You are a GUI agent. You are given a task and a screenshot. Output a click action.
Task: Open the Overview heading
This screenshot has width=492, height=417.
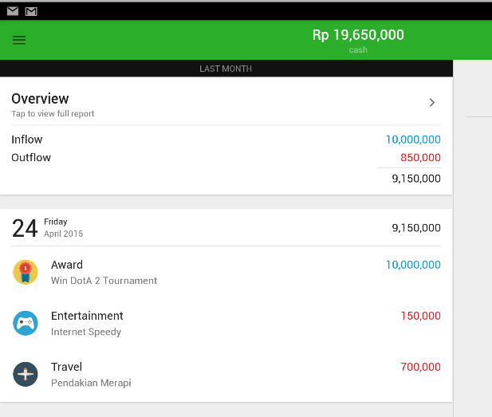(x=40, y=99)
